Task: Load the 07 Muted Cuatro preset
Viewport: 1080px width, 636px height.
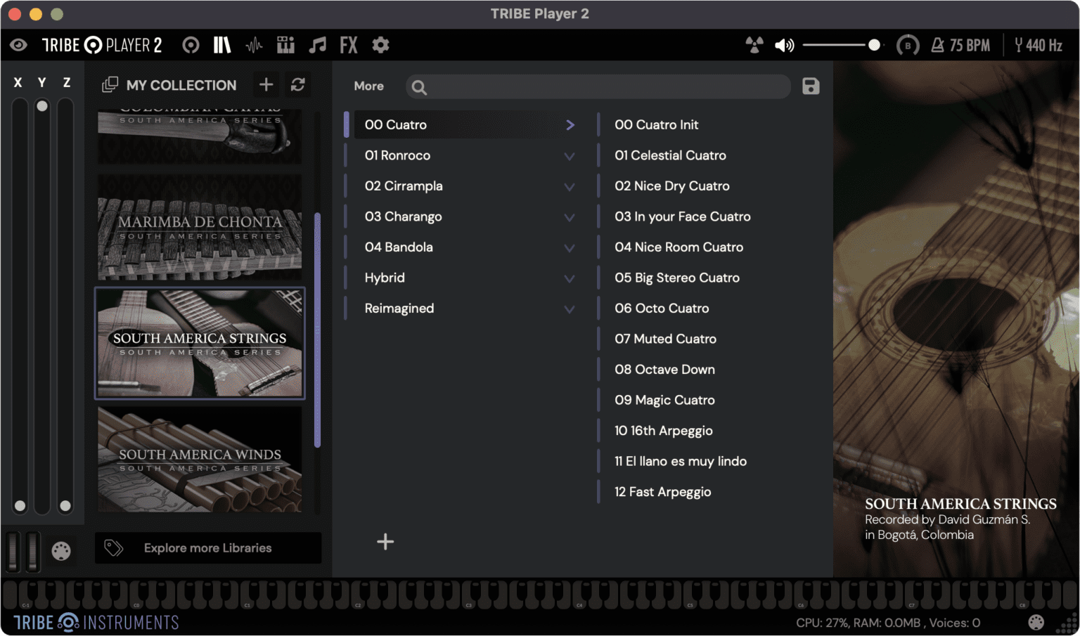Action: coord(665,339)
